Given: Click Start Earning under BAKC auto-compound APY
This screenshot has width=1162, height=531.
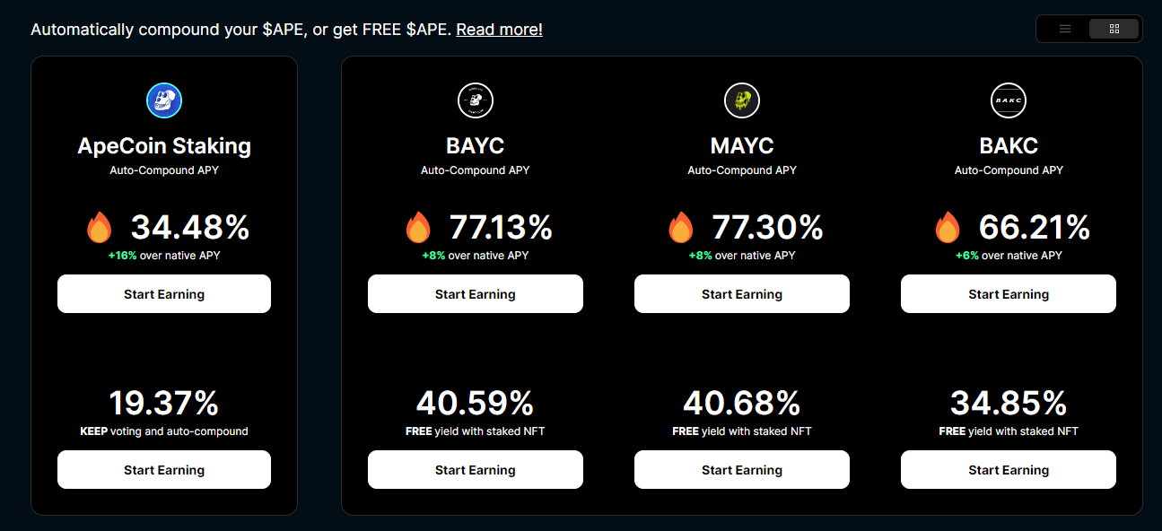Looking at the screenshot, I should tap(1009, 293).
